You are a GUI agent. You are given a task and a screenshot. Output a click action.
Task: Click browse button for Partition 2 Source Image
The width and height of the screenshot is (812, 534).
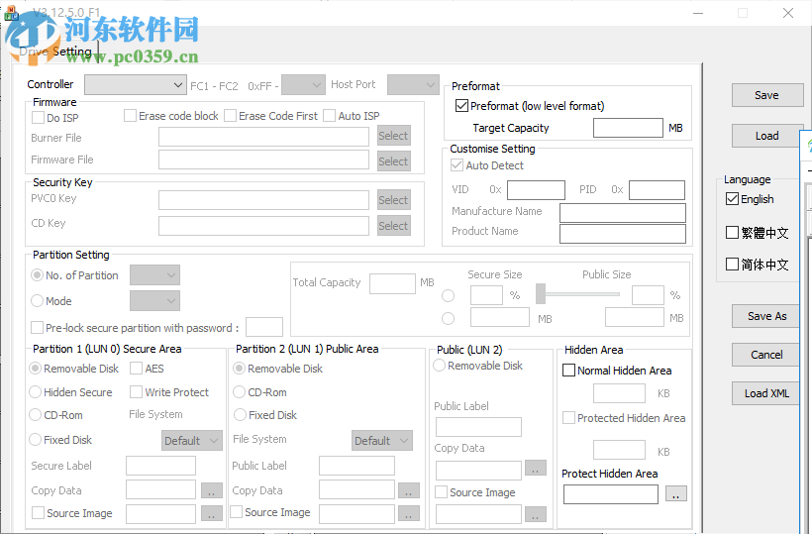[x=408, y=513]
